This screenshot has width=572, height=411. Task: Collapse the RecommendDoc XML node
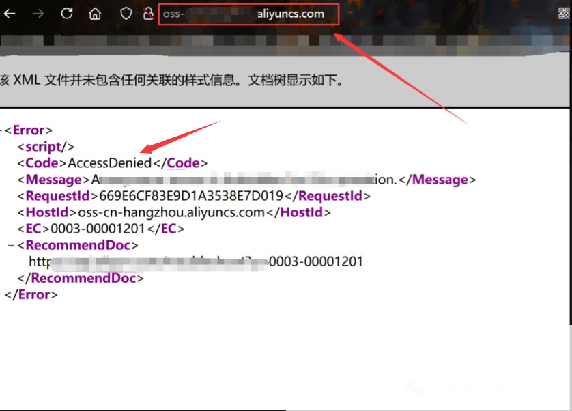pos(12,245)
